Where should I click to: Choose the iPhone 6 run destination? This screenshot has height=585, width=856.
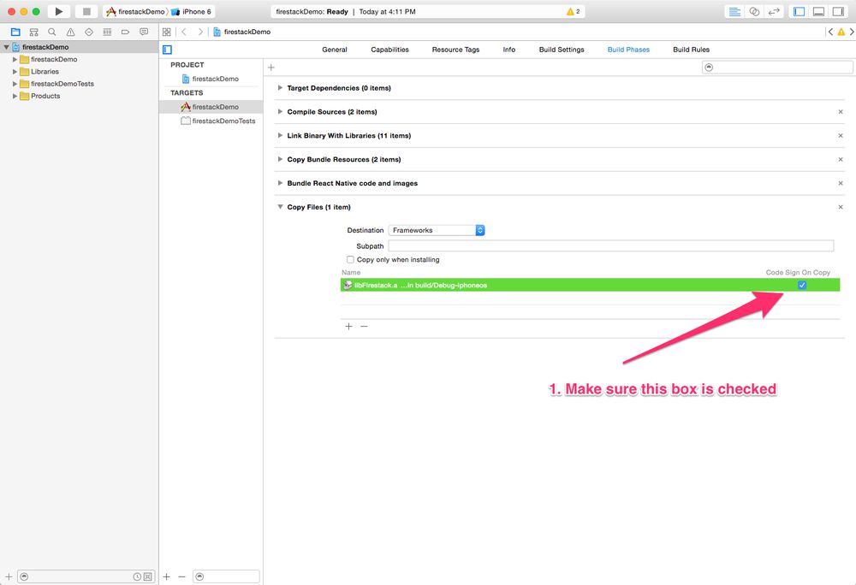click(x=192, y=11)
